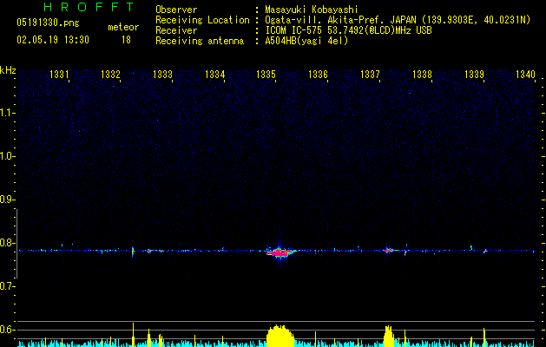The image size is (546, 347).
Task: Click the 1331 time marker
Action: point(59,75)
